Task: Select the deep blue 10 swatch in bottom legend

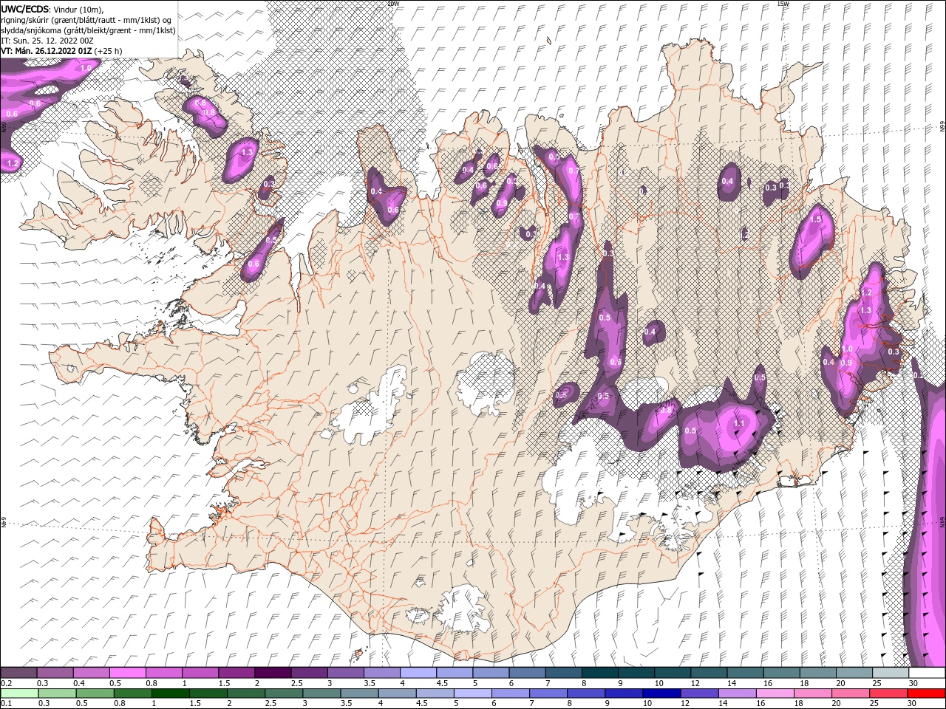Action: tap(661, 693)
